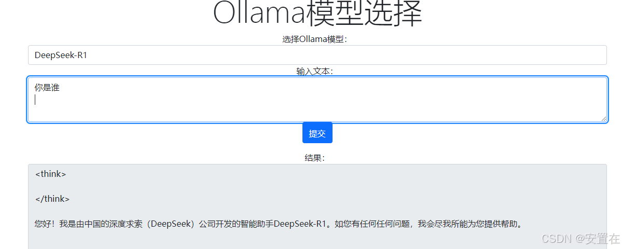Click the input textarea containing 你是谁
This screenshot has width=622, height=249.
317,100
